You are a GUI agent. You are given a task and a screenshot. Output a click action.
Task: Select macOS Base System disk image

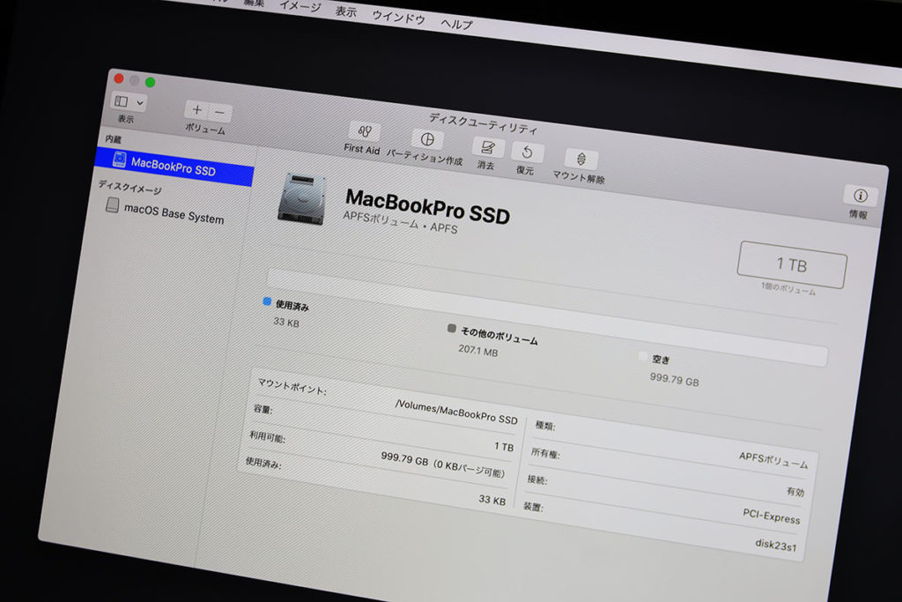click(174, 213)
